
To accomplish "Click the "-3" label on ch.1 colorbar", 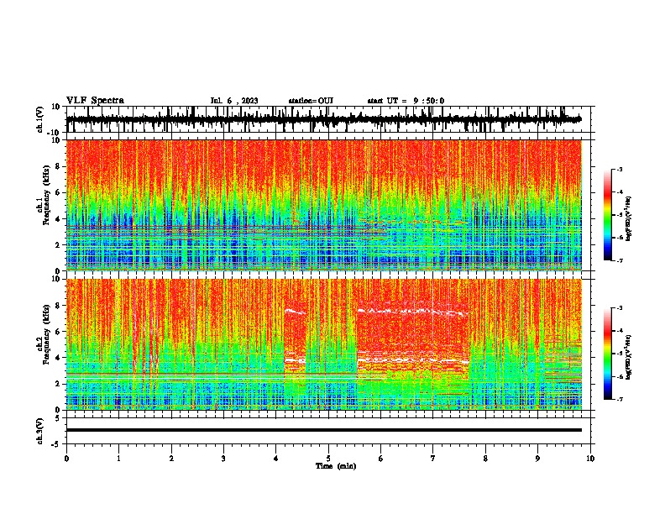I will click(620, 170).
